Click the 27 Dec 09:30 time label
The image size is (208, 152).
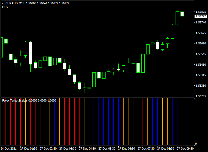[x=185, y=149]
